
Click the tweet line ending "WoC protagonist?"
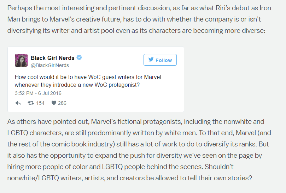pyautogui.click(x=77, y=85)
